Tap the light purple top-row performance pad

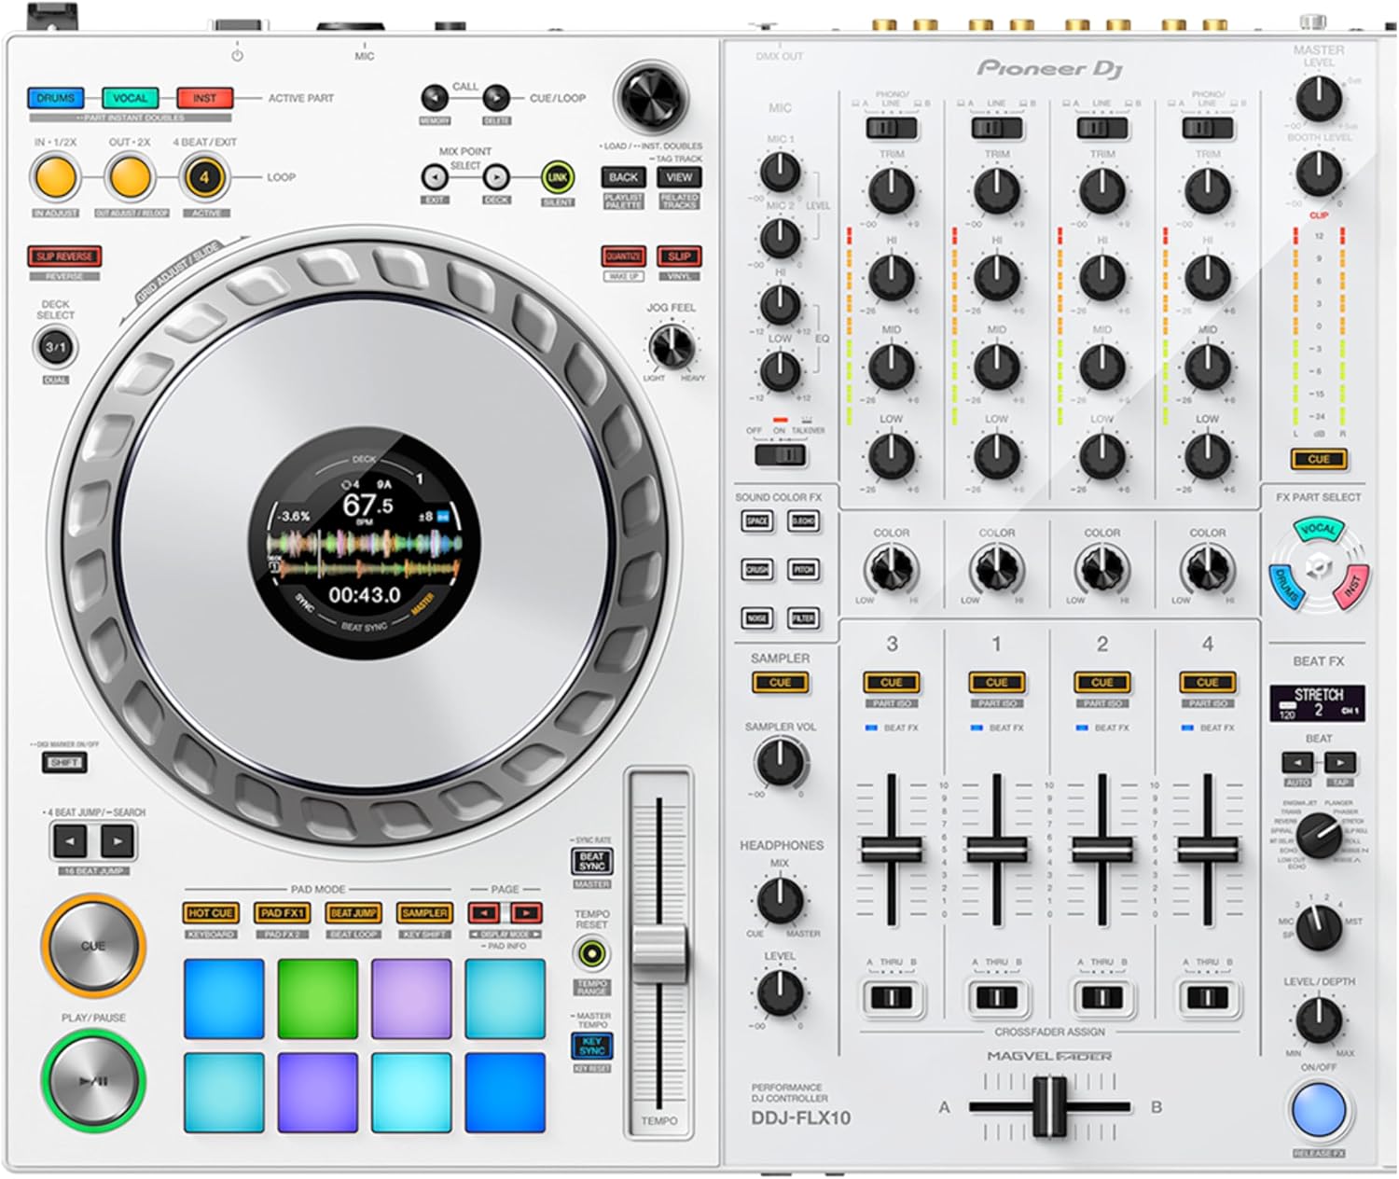pos(411,999)
